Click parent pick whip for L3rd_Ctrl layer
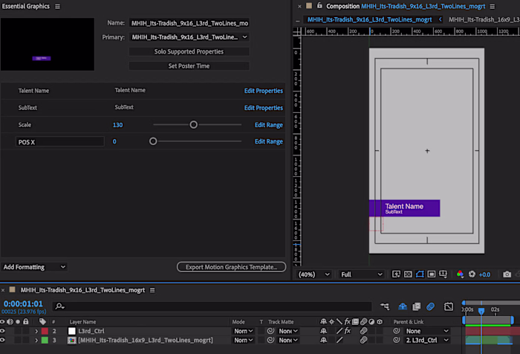This screenshot has height=354, width=520. (396, 331)
